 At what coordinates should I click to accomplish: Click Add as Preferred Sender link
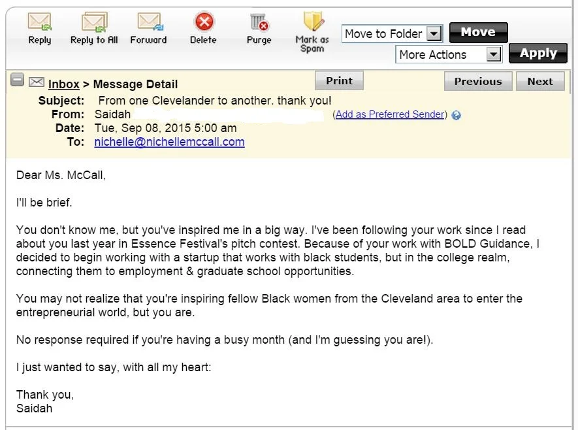click(x=390, y=114)
